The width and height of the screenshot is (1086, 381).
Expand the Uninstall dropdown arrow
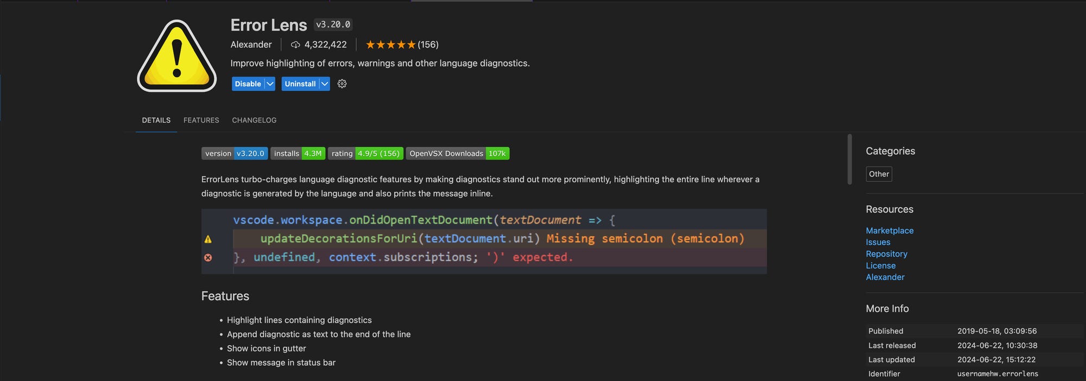pyautogui.click(x=325, y=84)
